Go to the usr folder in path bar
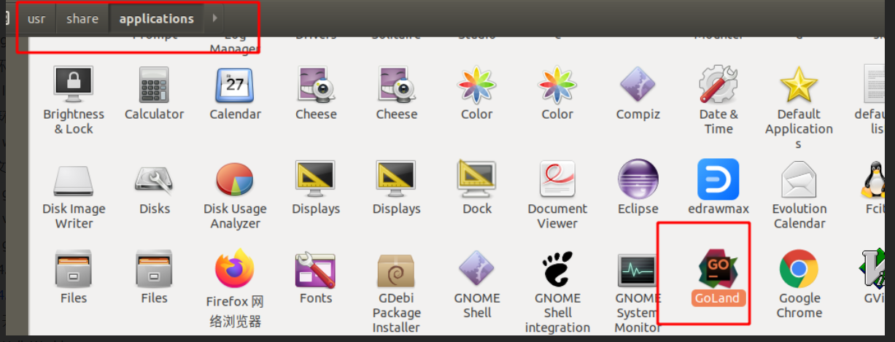Viewport: 895px width, 342px height. click(x=36, y=19)
